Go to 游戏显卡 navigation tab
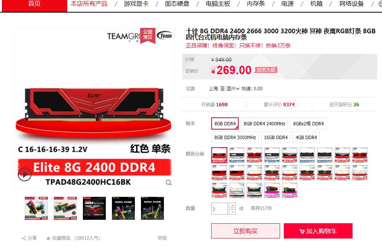The height and width of the screenshot is (250, 382). pyautogui.click(x=136, y=4)
